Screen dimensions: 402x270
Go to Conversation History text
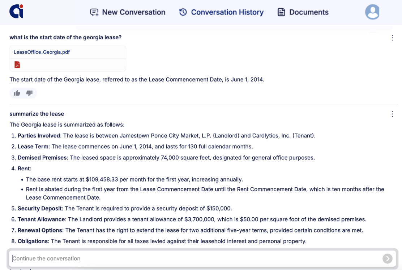(x=227, y=12)
